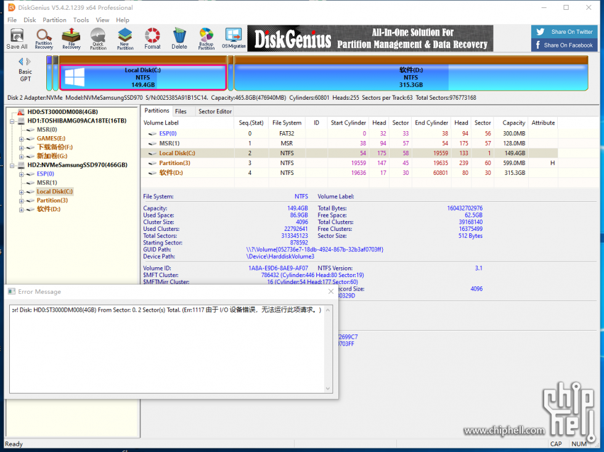The height and width of the screenshot is (452, 604).
Task: Select HD1:TOSHIBAMG09ACA18TE(16TB) disk in tree
Action: [76, 121]
